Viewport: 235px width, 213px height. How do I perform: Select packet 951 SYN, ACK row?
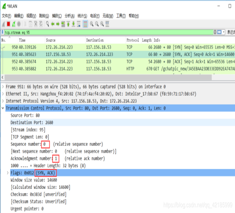[x=118, y=55]
